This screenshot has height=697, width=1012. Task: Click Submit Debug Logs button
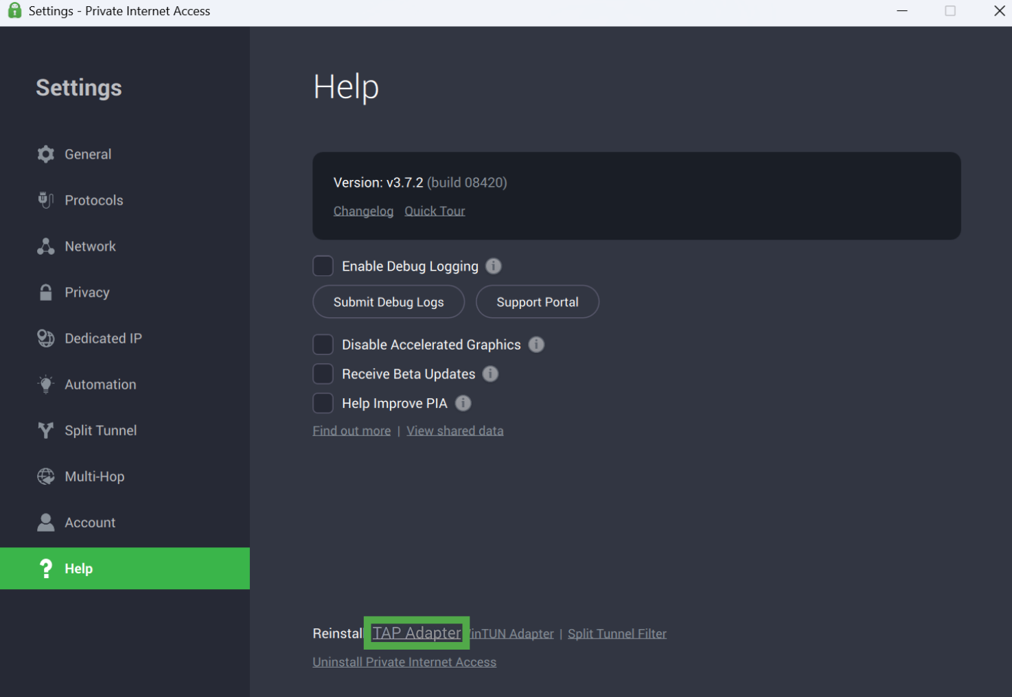[389, 302]
